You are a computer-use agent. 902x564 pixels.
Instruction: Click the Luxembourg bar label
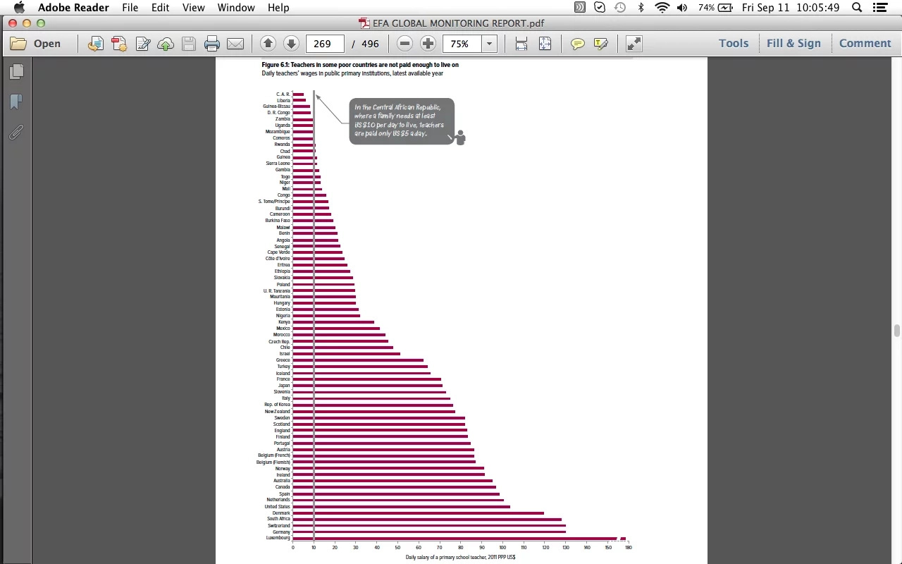point(278,538)
